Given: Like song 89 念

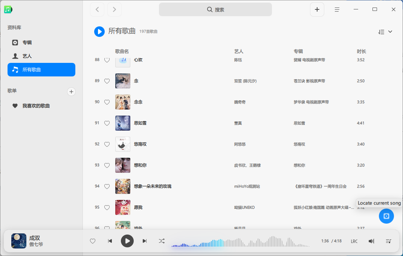Looking at the screenshot, I should tap(107, 81).
